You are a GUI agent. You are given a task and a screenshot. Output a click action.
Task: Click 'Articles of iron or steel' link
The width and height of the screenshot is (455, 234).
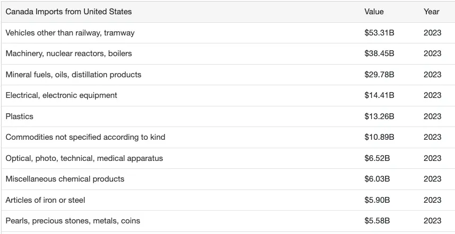45,200
